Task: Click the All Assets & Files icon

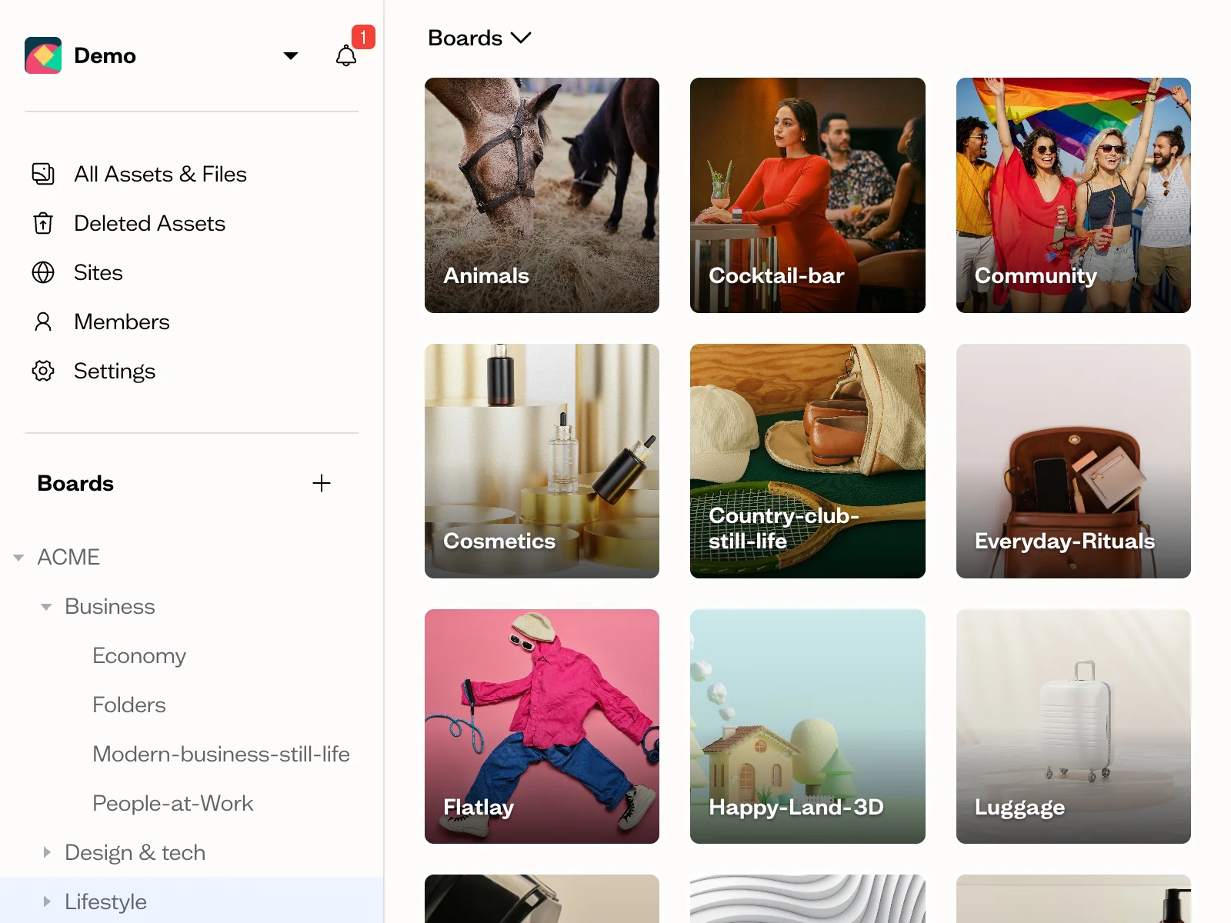Action: 43,174
